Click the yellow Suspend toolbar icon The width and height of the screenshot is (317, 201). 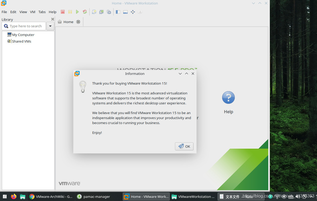click(70, 12)
